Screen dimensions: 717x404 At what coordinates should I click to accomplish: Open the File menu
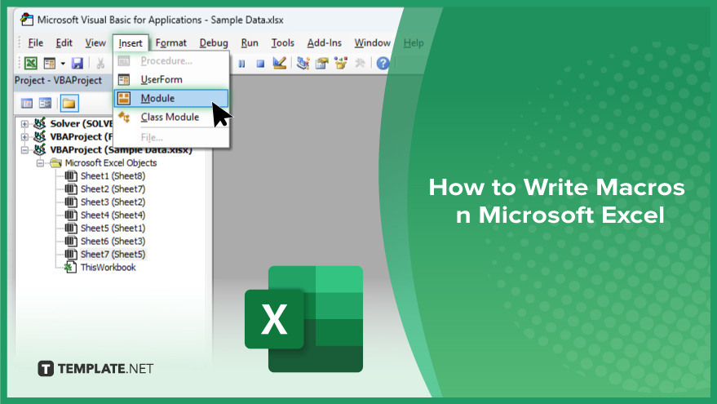point(36,43)
